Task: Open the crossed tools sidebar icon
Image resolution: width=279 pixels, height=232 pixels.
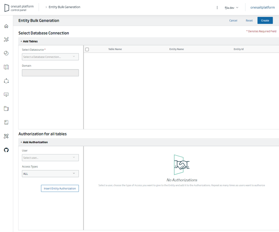Action: pyautogui.click(x=6, y=136)
